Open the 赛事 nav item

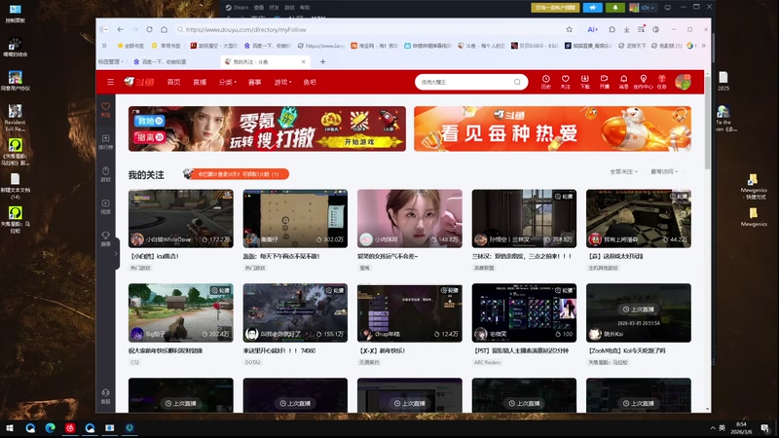click(x=255, y=82)
